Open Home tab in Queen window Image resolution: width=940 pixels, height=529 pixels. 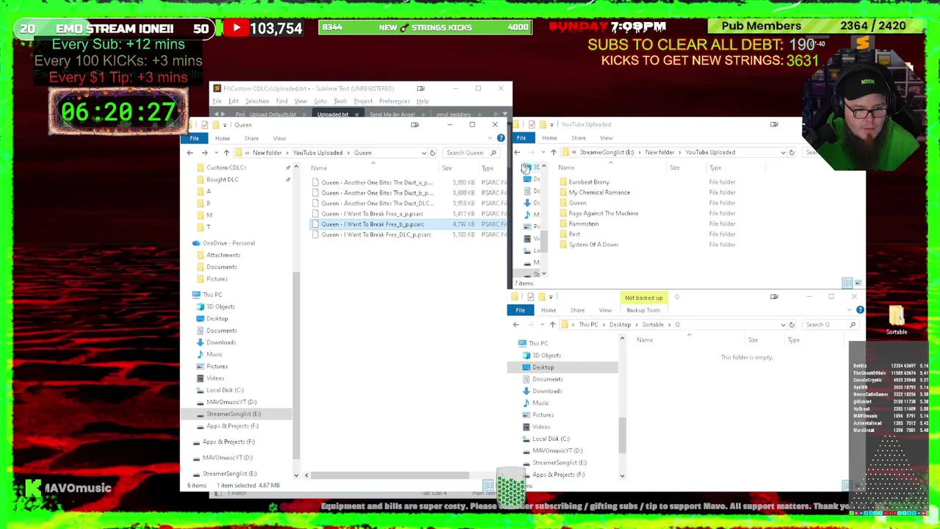point(222,138)
